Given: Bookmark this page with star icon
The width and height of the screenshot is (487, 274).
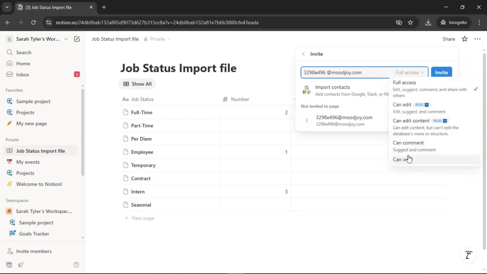Looking at the screenshot, I should click(x=410, y=22).
